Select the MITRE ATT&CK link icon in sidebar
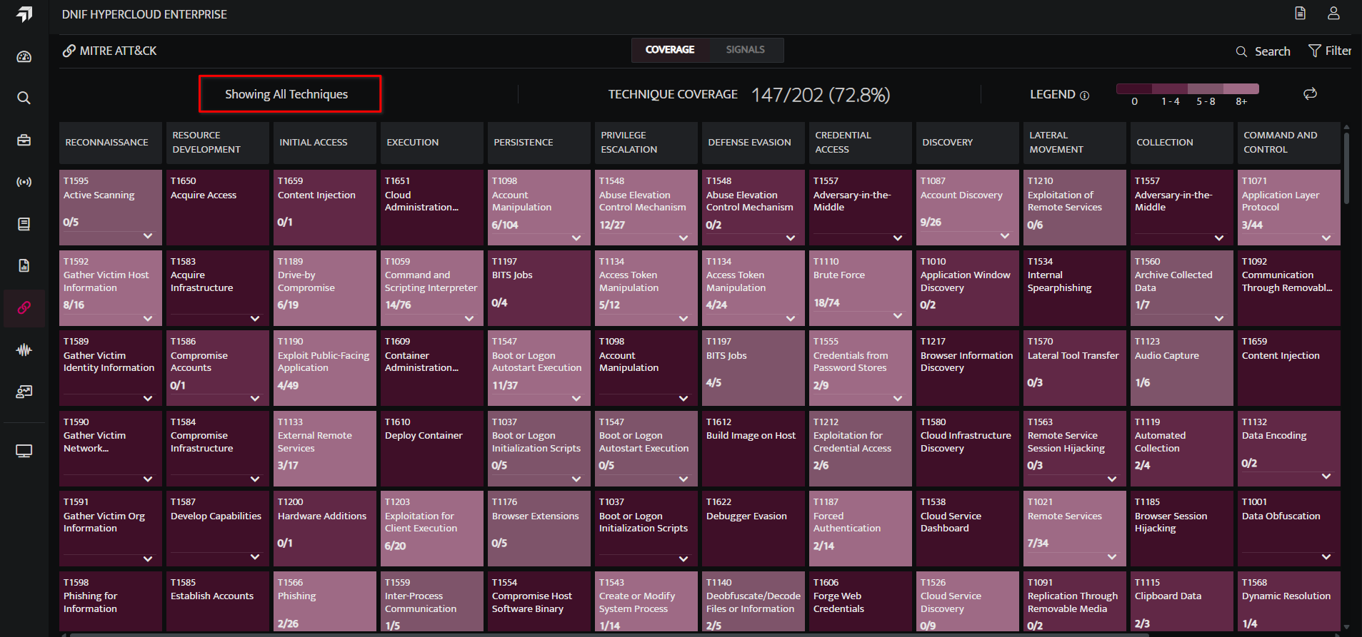The width and height of the screenshot is (1362, 637). [24, 307]
